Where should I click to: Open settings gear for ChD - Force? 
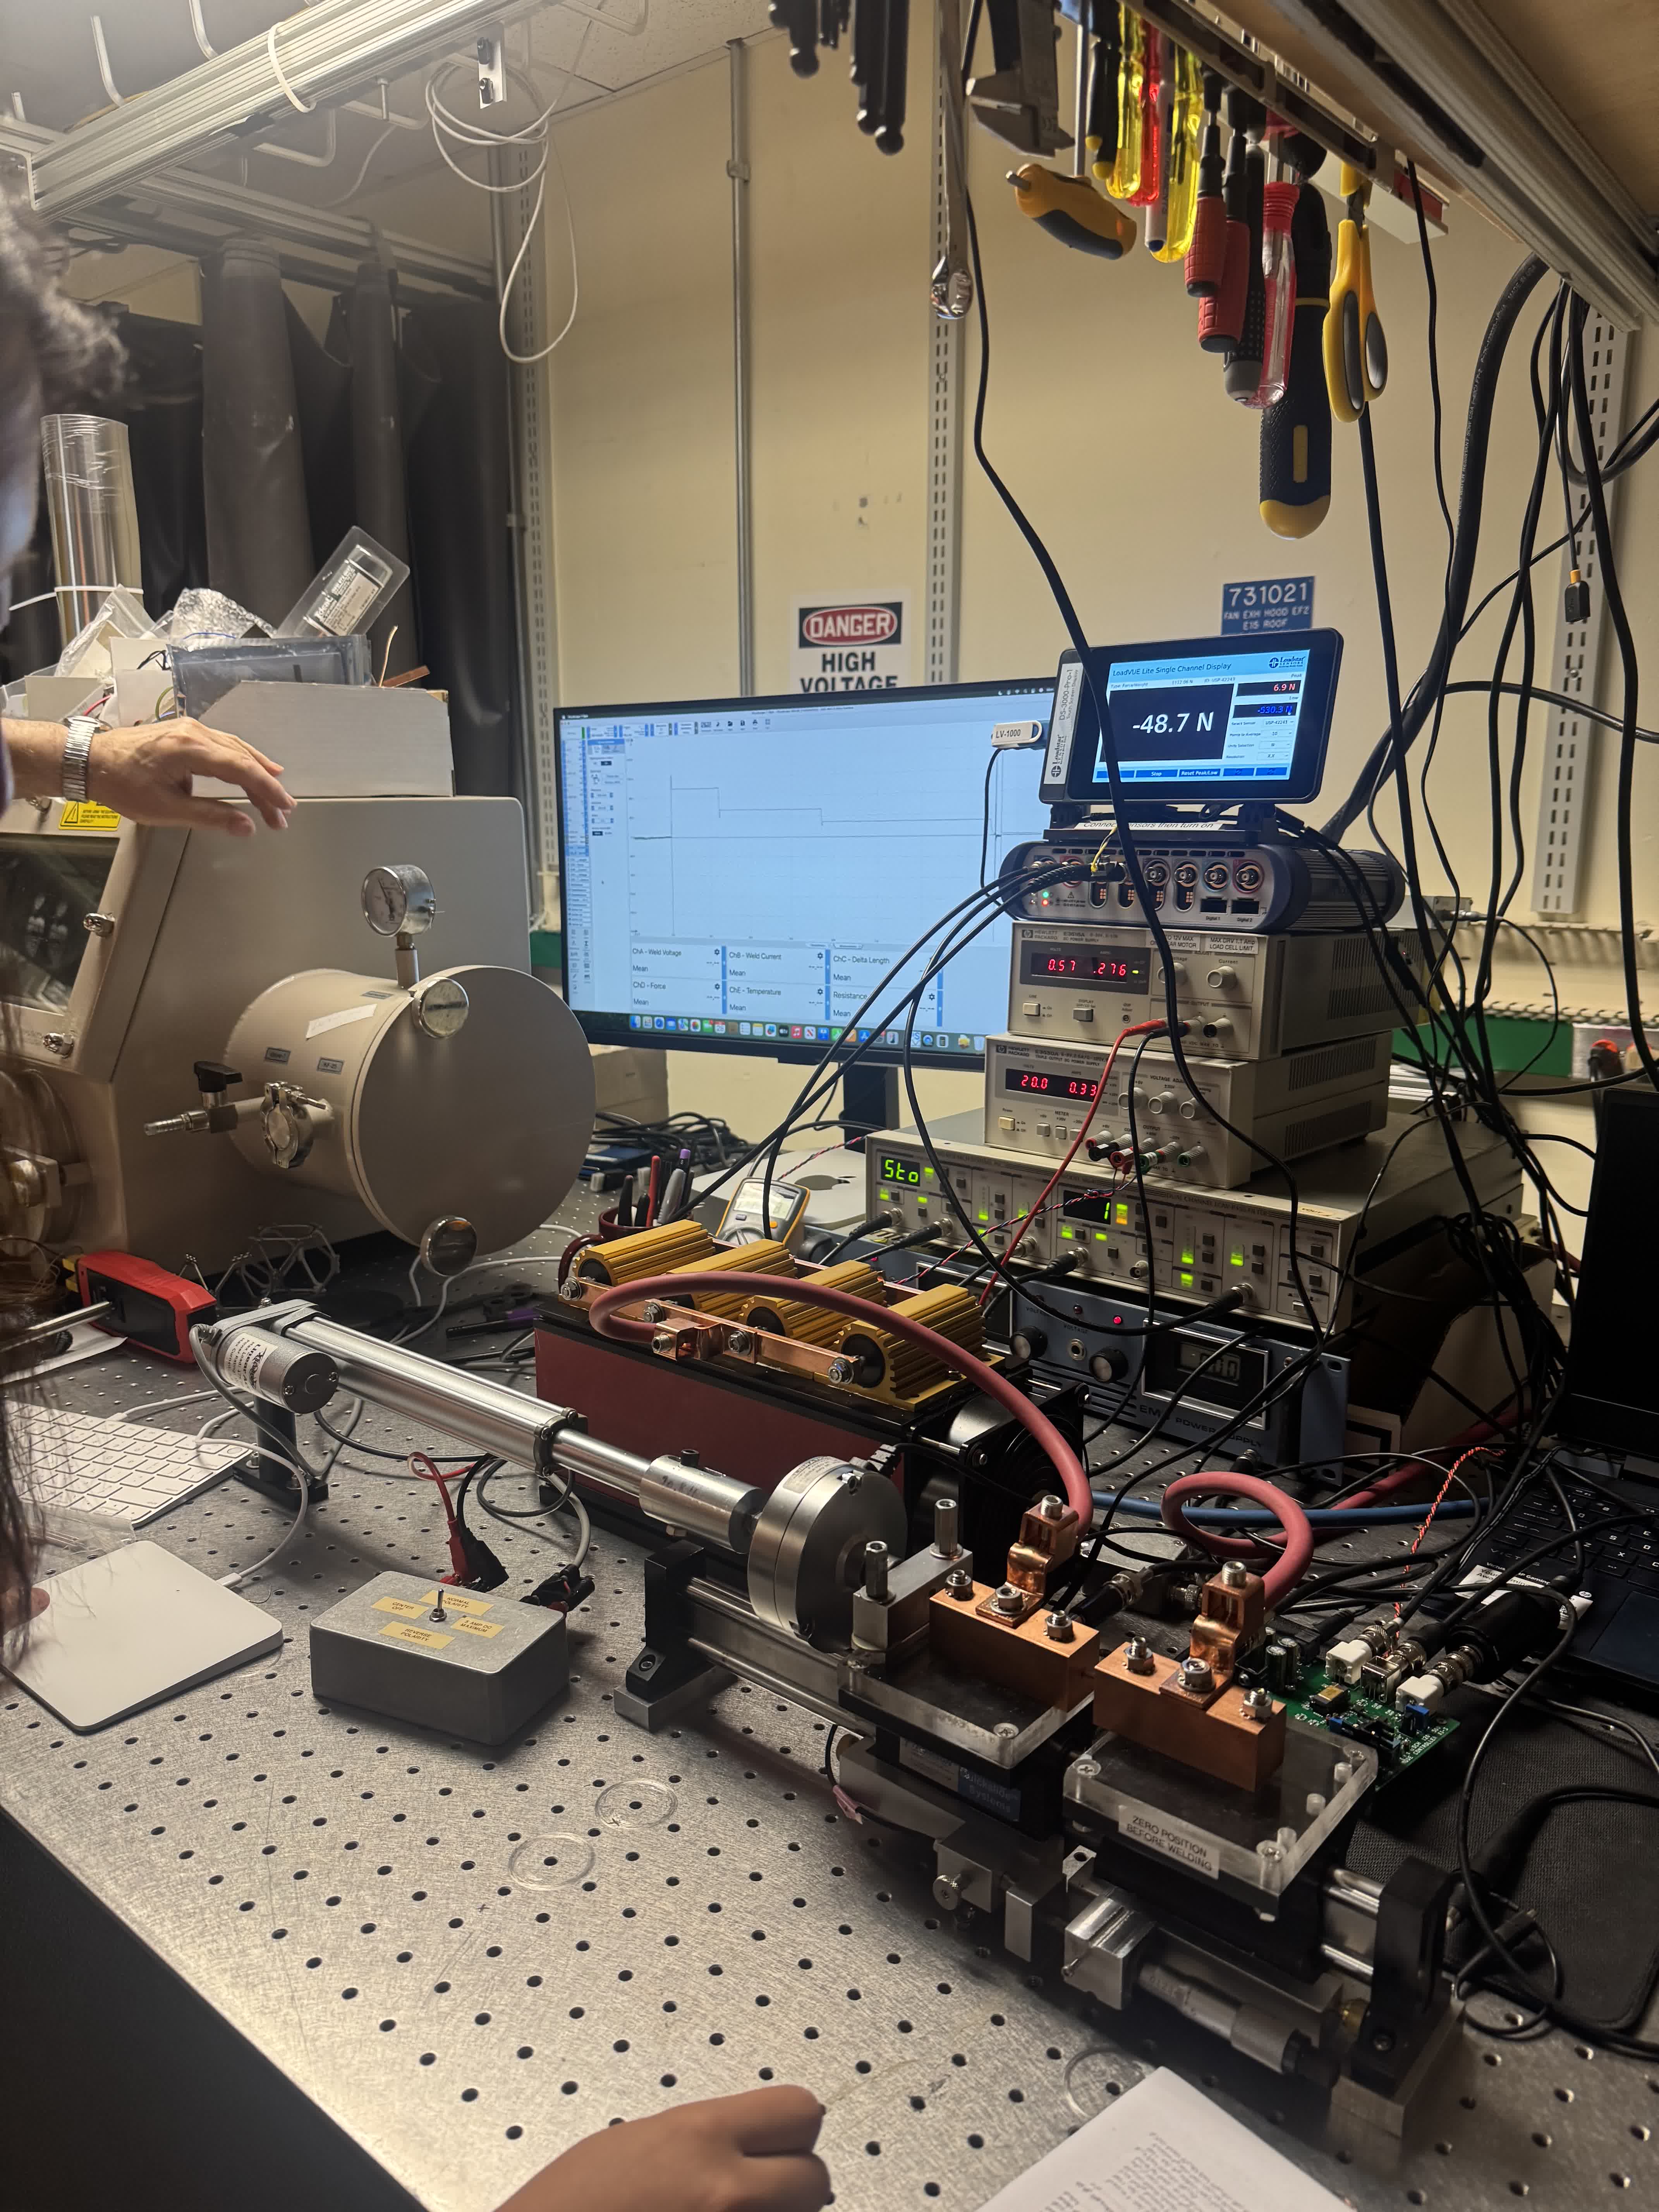click(716, 987)
